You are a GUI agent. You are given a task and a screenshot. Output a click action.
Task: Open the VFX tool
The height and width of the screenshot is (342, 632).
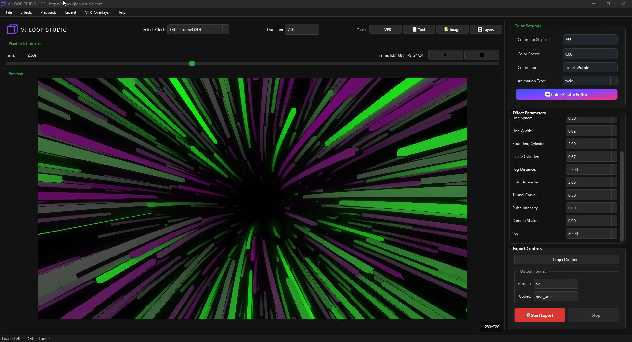pos(385,30)
